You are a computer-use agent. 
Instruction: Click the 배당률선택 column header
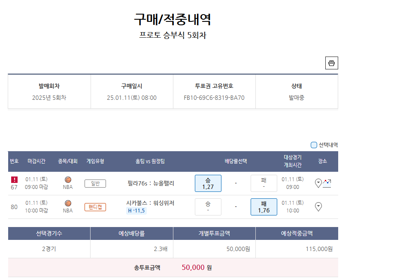coord(236,161)
